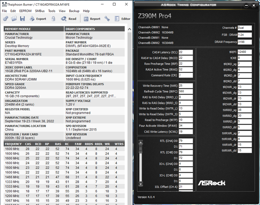Select part number text CT16G4DFRA32A.M16FE in report
Viewport: 260px width, 205px height.
pyautogui.click(x=23, y=54)
